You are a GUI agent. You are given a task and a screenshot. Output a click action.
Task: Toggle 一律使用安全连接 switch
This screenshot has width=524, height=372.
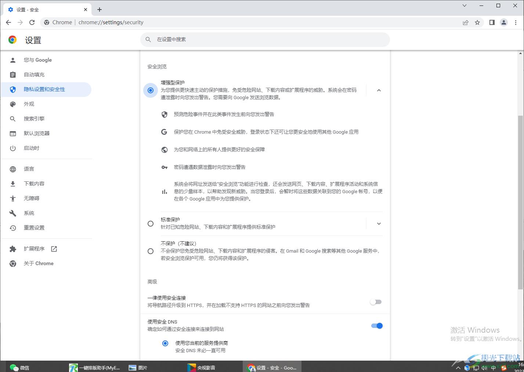376,302
